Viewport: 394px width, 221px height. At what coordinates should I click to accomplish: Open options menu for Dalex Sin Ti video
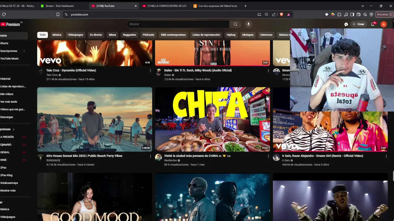point(268,71)
